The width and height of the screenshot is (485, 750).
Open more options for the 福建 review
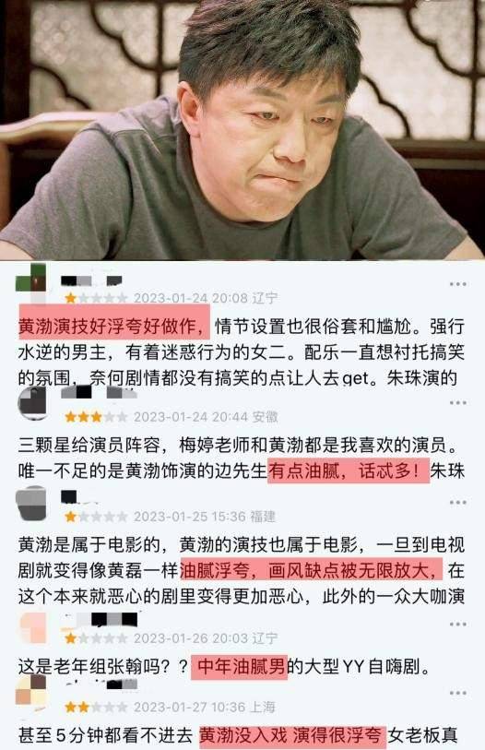457,503
